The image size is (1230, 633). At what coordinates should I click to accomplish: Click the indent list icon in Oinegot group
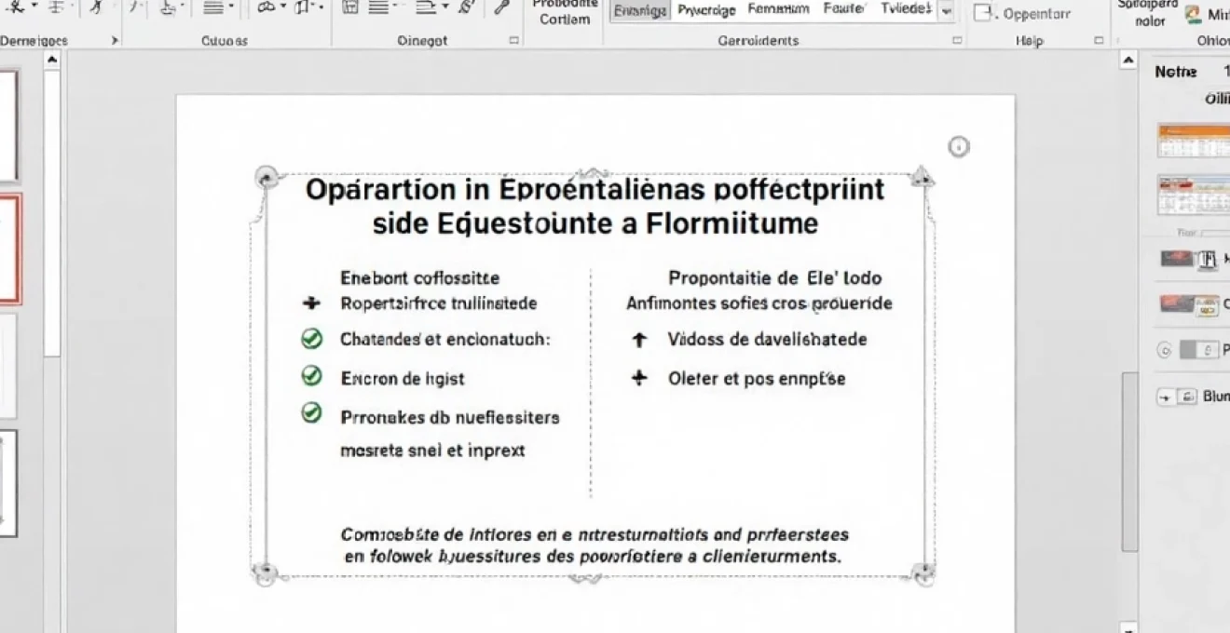tap(425, 7)
